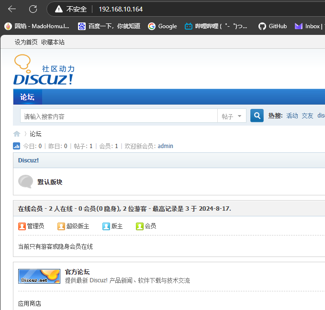Open the Inbox mail bookmark
Viewport: 325px width, 310px height.
[x=309, y=26]
